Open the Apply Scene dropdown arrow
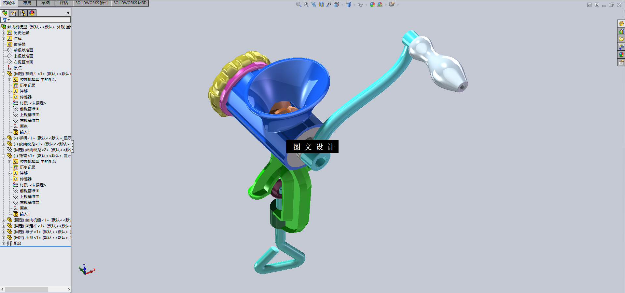This screenshot has height=293, width=625. point(386,5)
